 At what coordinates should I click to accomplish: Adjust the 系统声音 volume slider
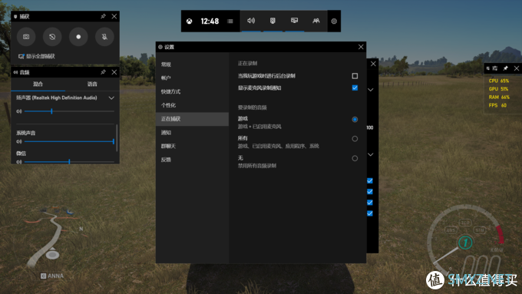[69, 141]
